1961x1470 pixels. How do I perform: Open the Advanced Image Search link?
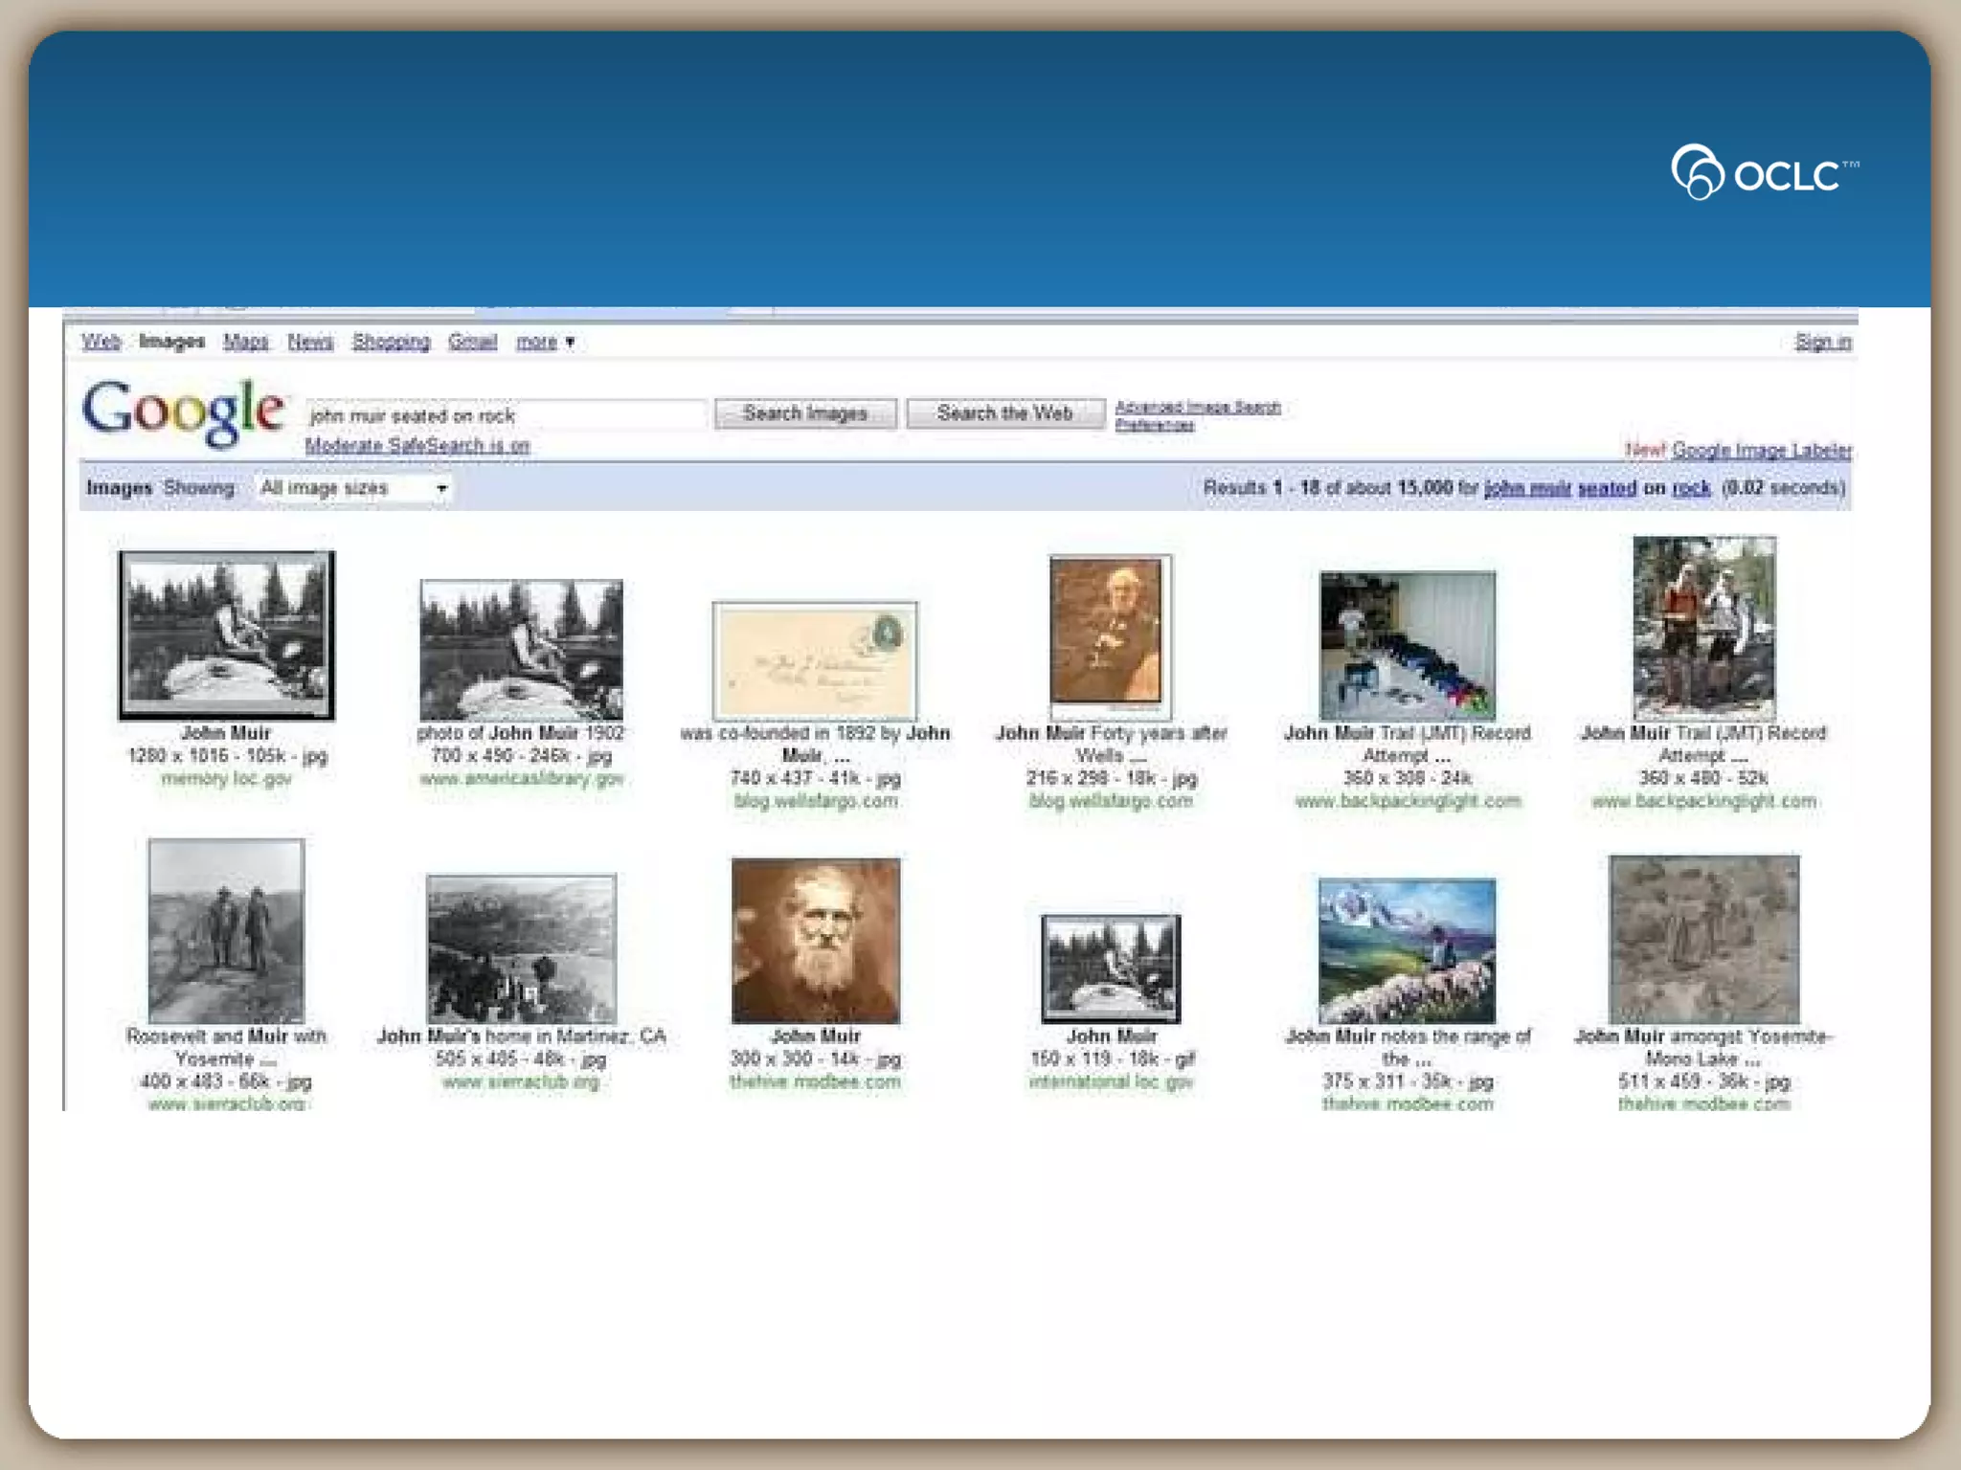coord(1197,407)
